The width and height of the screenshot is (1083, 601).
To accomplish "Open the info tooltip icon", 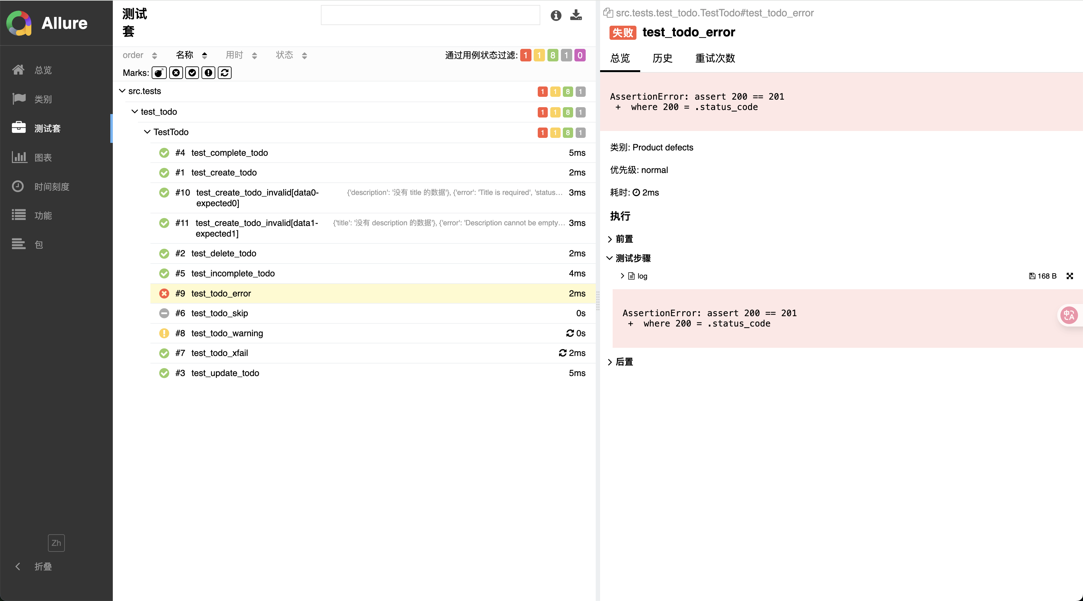I will tap(556, 16).
